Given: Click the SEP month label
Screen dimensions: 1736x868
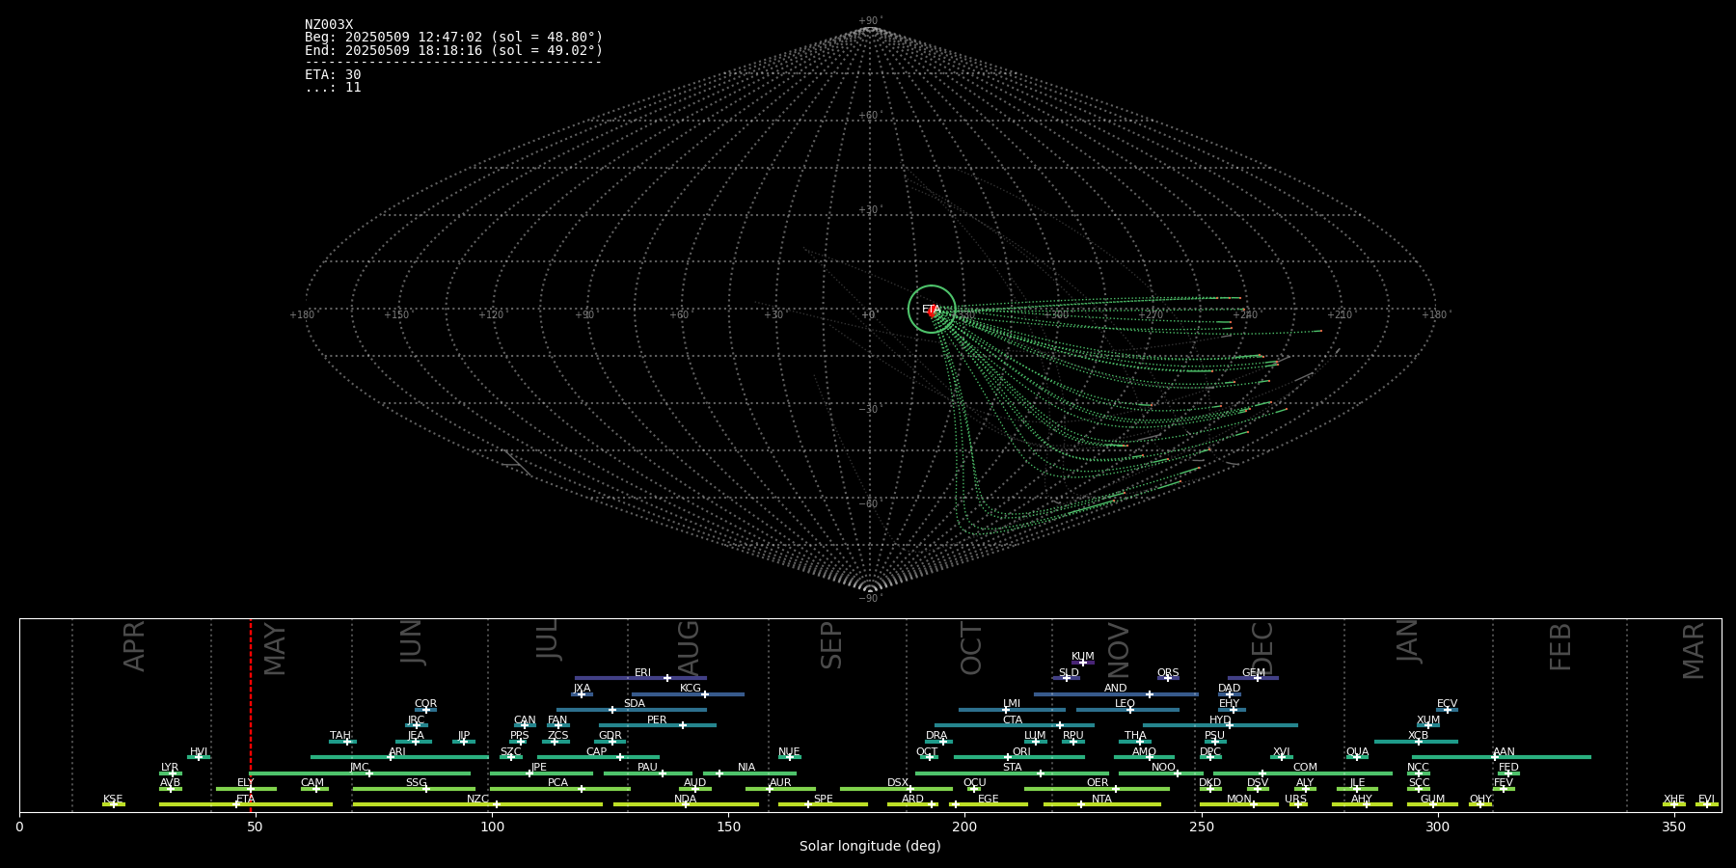Looking at the screenshot, I should pos(831,645).
